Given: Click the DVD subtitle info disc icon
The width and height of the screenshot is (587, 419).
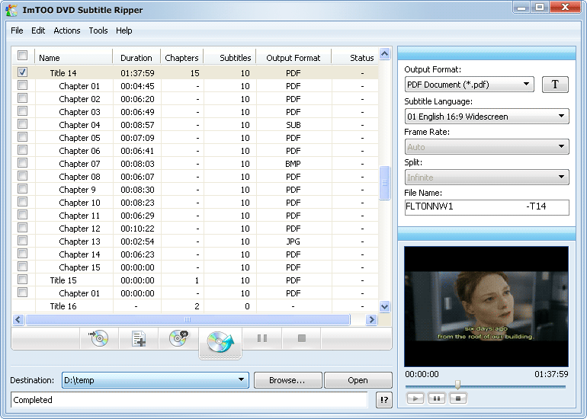Looking at the screenshot, I should click(x=178, y=338).
